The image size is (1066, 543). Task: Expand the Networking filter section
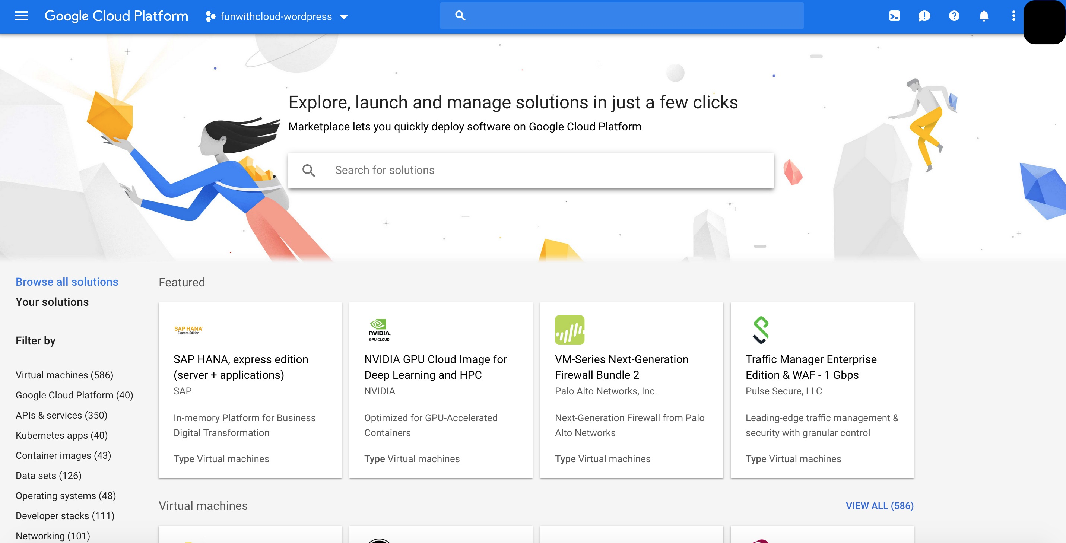point(53,536)
